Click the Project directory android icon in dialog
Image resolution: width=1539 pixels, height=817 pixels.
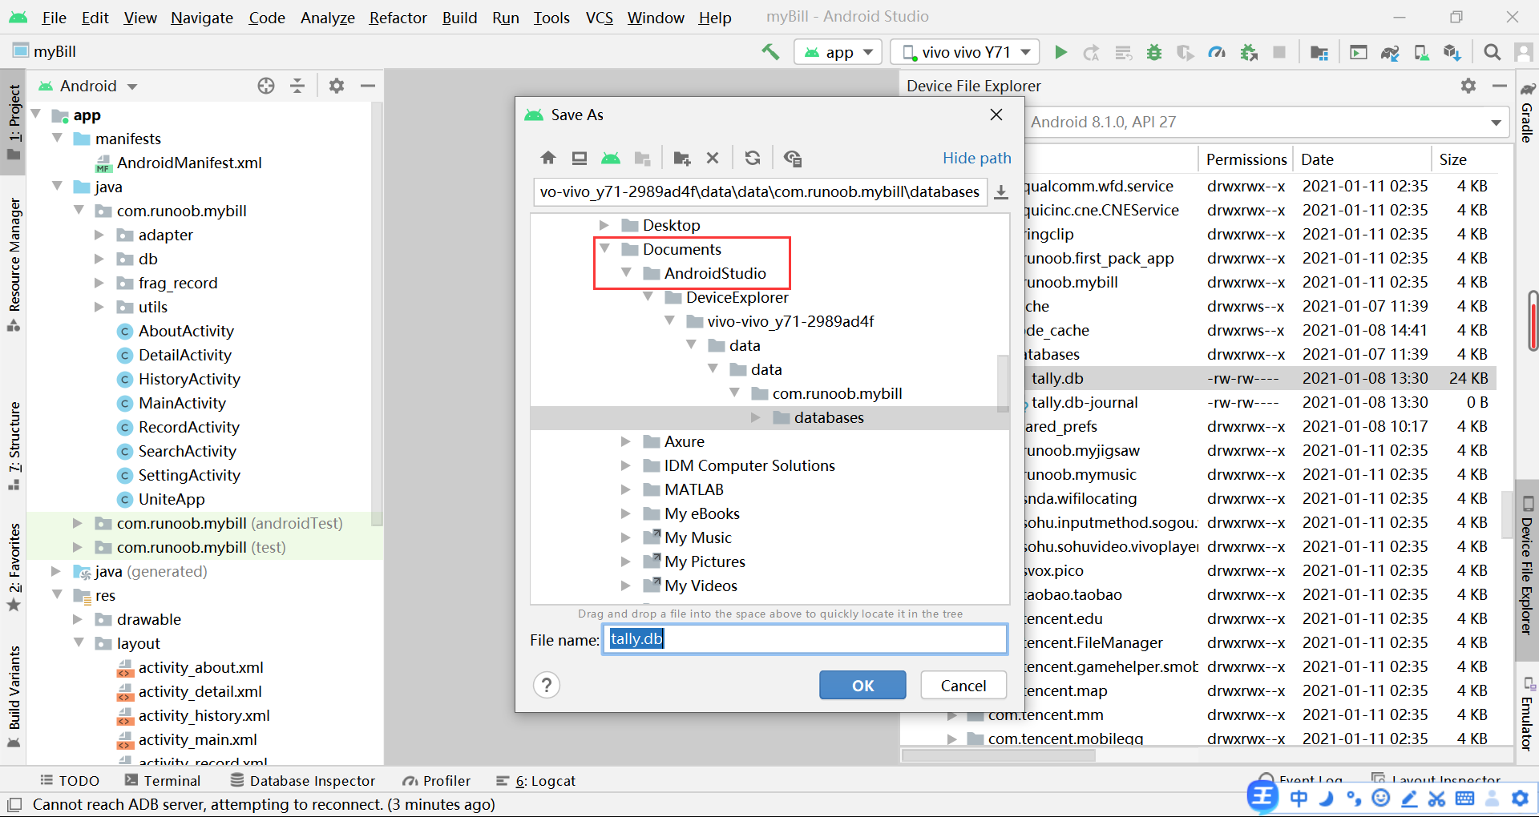pyautogui.click(x=611, y=158)
